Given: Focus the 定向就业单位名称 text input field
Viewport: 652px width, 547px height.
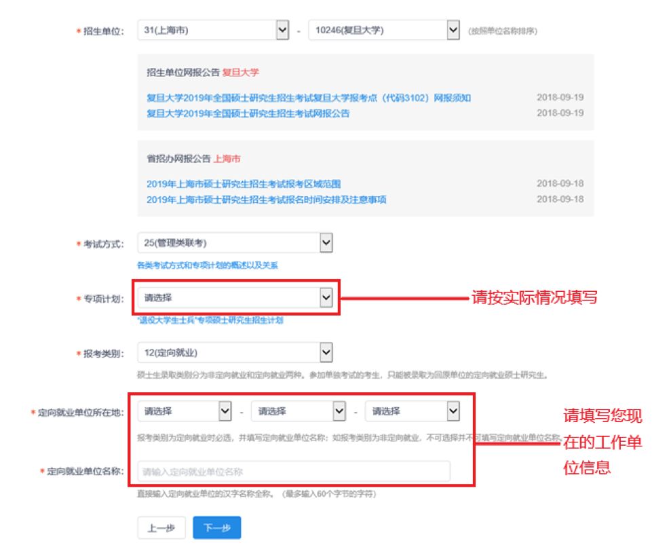Looking at the screenshot, I should pos(294,471).
